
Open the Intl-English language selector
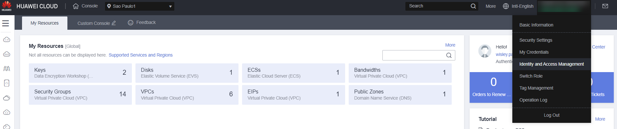(518, 6)
